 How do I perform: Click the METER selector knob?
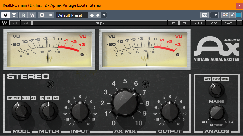tap(49, 111)
